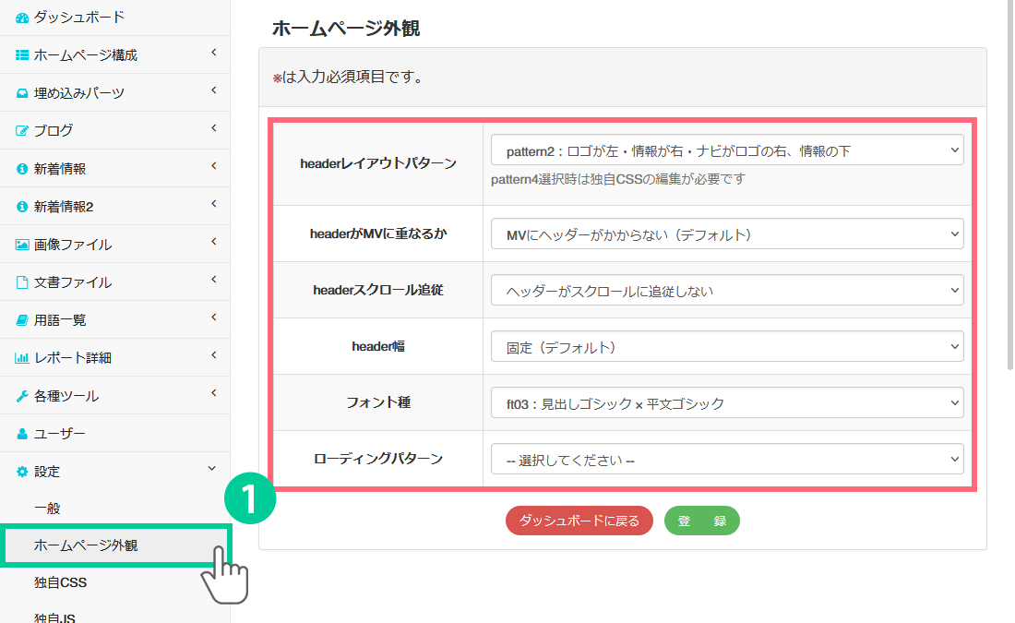Viewport: 1015px width, 623px height.
Task: Select 独自CSS in the settings submenu
Action: (61, 583)
